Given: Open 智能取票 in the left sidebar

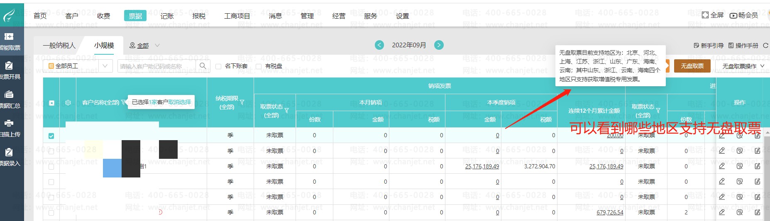Looking at the screenshot, I should pyautogui.click(x=10, y=41).
